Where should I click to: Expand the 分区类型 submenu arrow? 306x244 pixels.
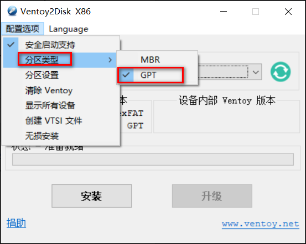(110, 60)
